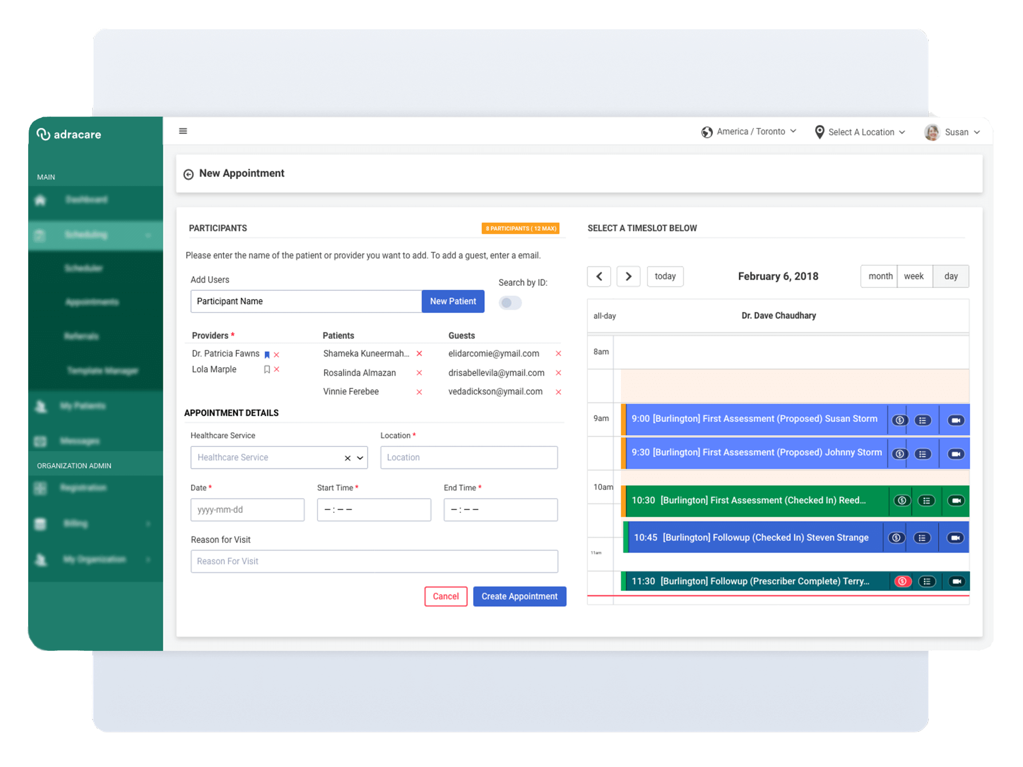Go to next day in calendar

tap(628, 277)
